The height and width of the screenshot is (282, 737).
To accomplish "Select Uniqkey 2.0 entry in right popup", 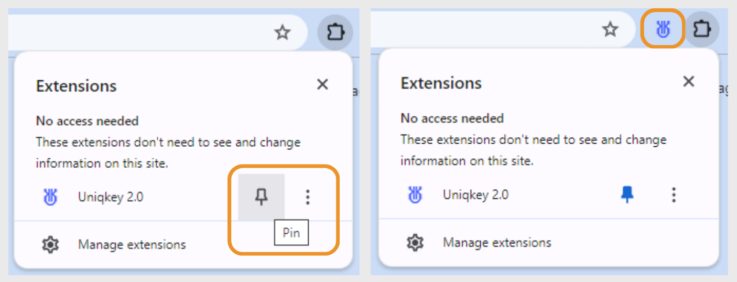I will [x=475, y=195].
